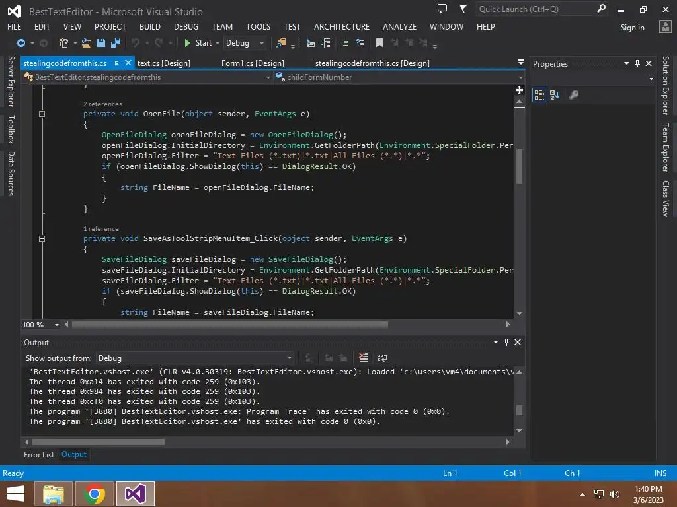Open the ARCHITECTURE menu
The image size is (677, 507).
(x=342, y=26)
